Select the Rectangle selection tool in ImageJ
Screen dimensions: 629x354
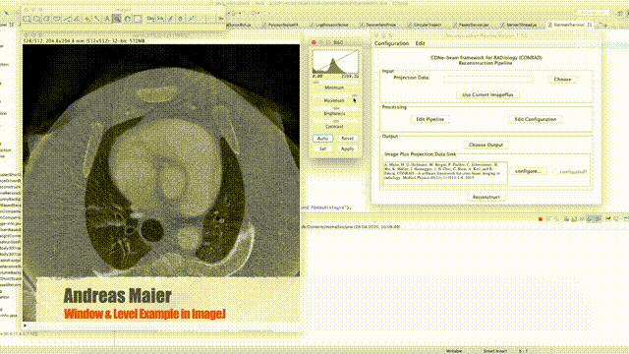click(27, 19)
